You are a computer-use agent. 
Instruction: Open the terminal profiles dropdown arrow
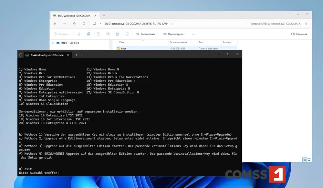(x=82, y=55)
